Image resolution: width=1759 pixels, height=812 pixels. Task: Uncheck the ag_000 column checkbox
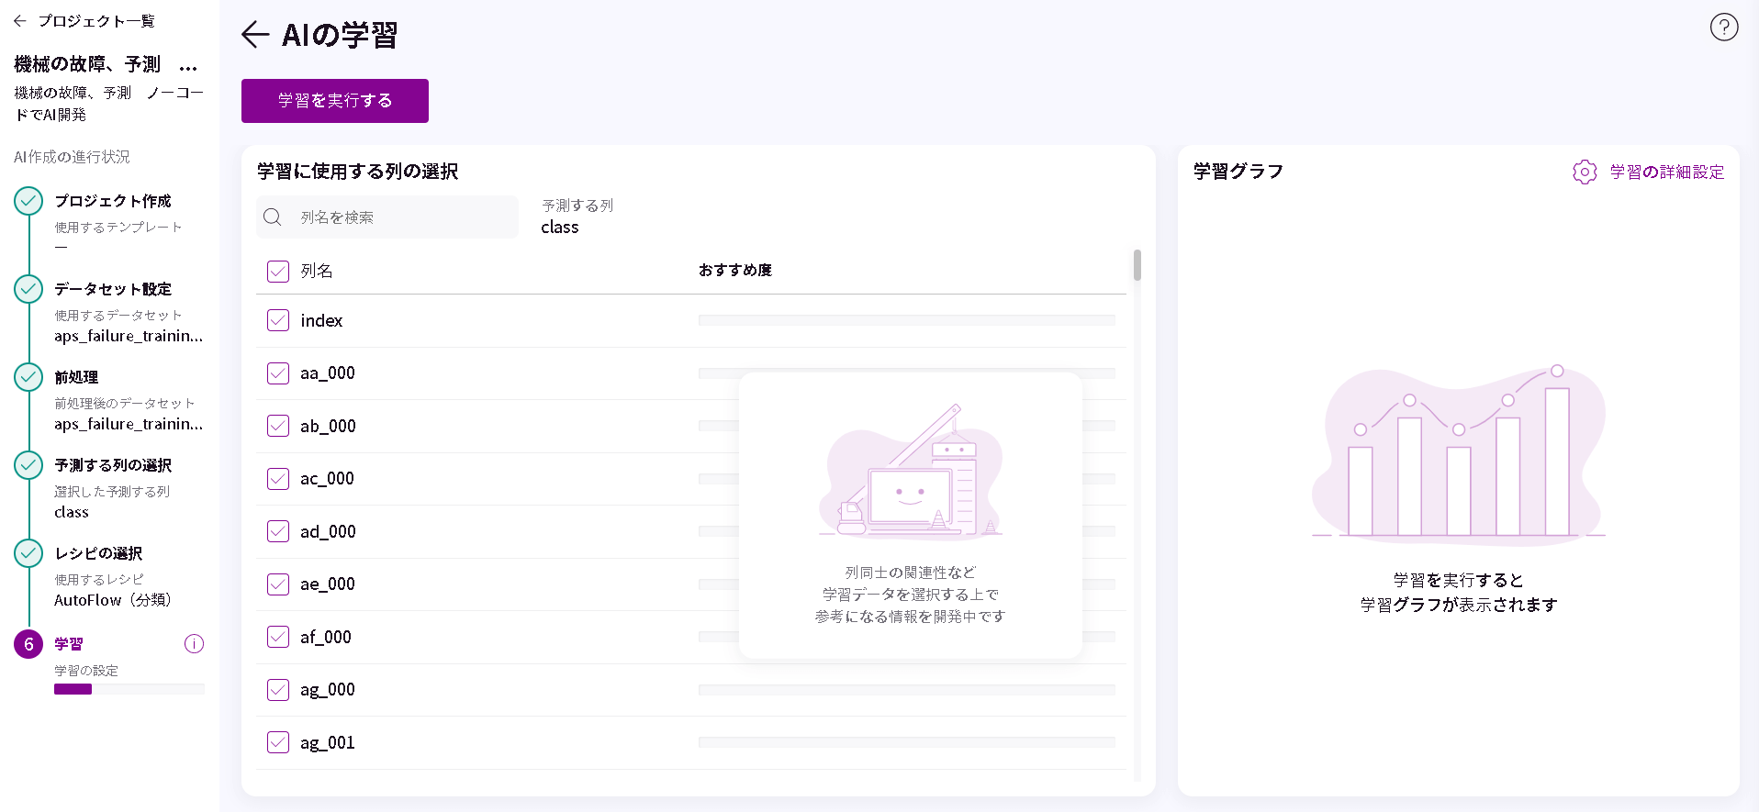[x=278, y=690]
